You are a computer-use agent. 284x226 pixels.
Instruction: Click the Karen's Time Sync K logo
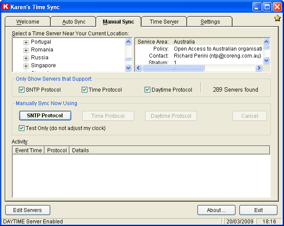point(6,7)
